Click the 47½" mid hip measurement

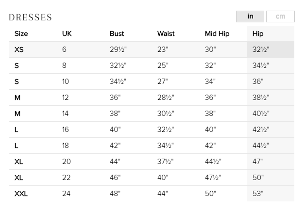213,178
